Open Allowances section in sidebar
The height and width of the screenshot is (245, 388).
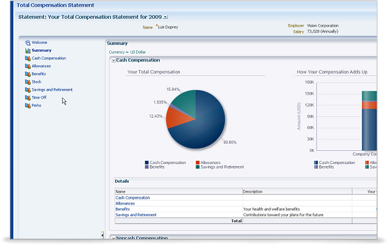point(41,66)
